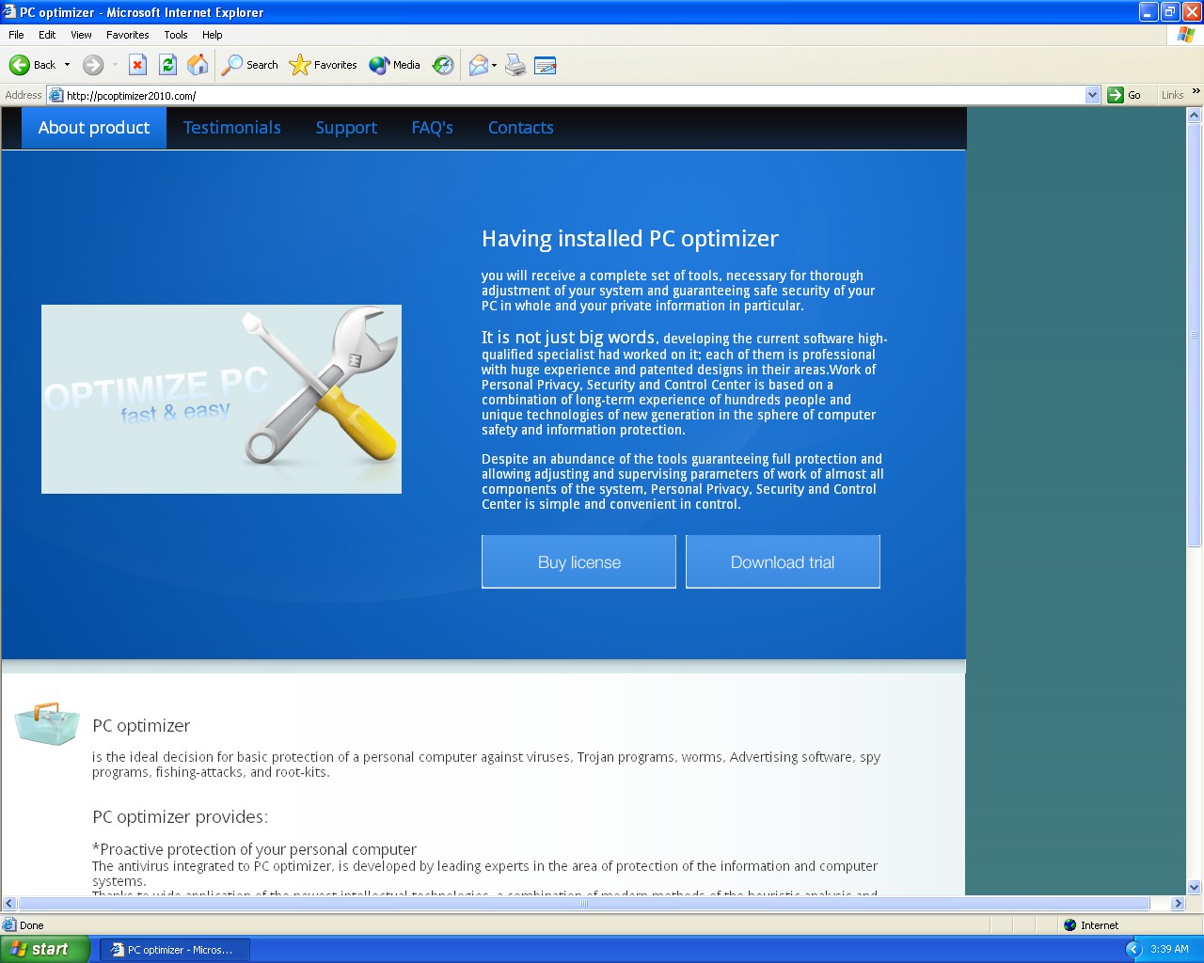Switch to the Testimonials tab

click(x=231, y=128)
